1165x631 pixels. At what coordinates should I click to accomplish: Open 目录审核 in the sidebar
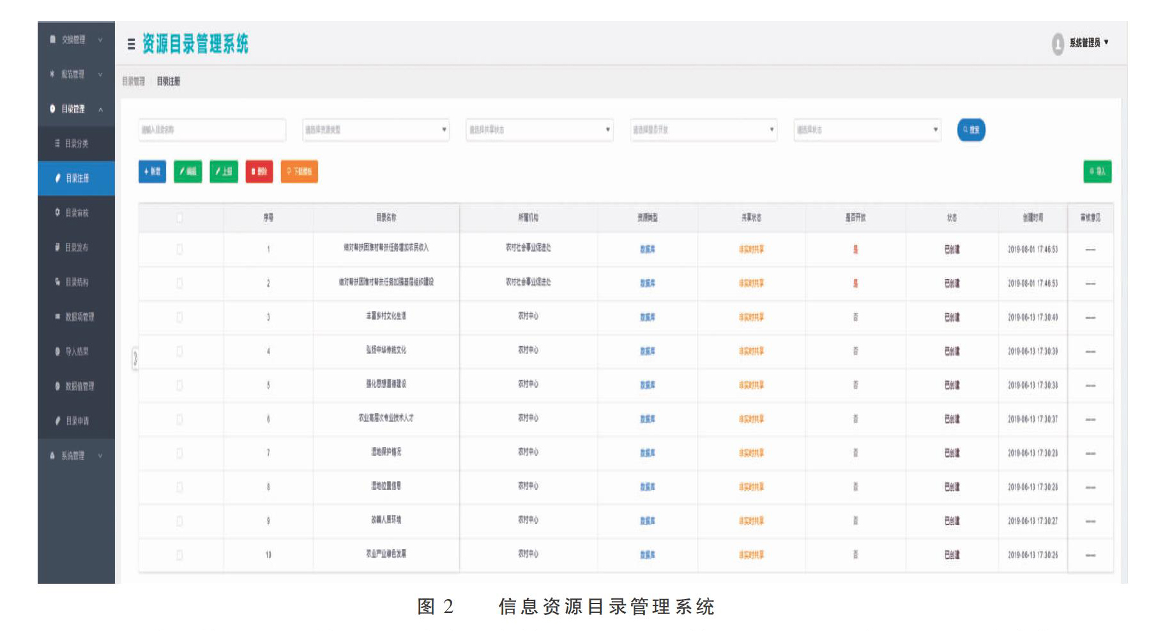click(77, 213)
